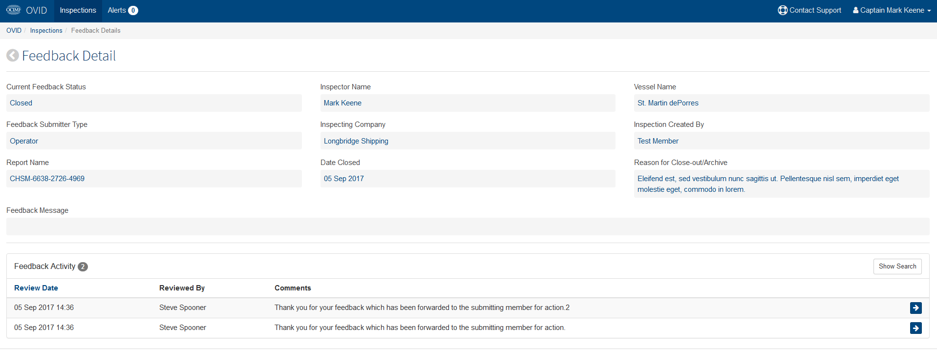Click the Date Closed label

340,163
